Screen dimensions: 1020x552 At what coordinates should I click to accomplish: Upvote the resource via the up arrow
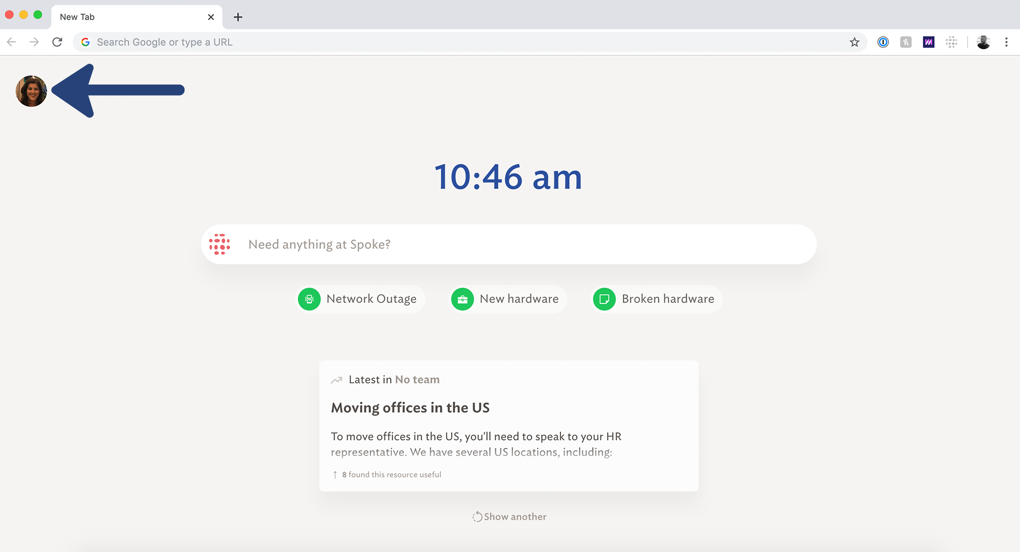coord(335,475)
